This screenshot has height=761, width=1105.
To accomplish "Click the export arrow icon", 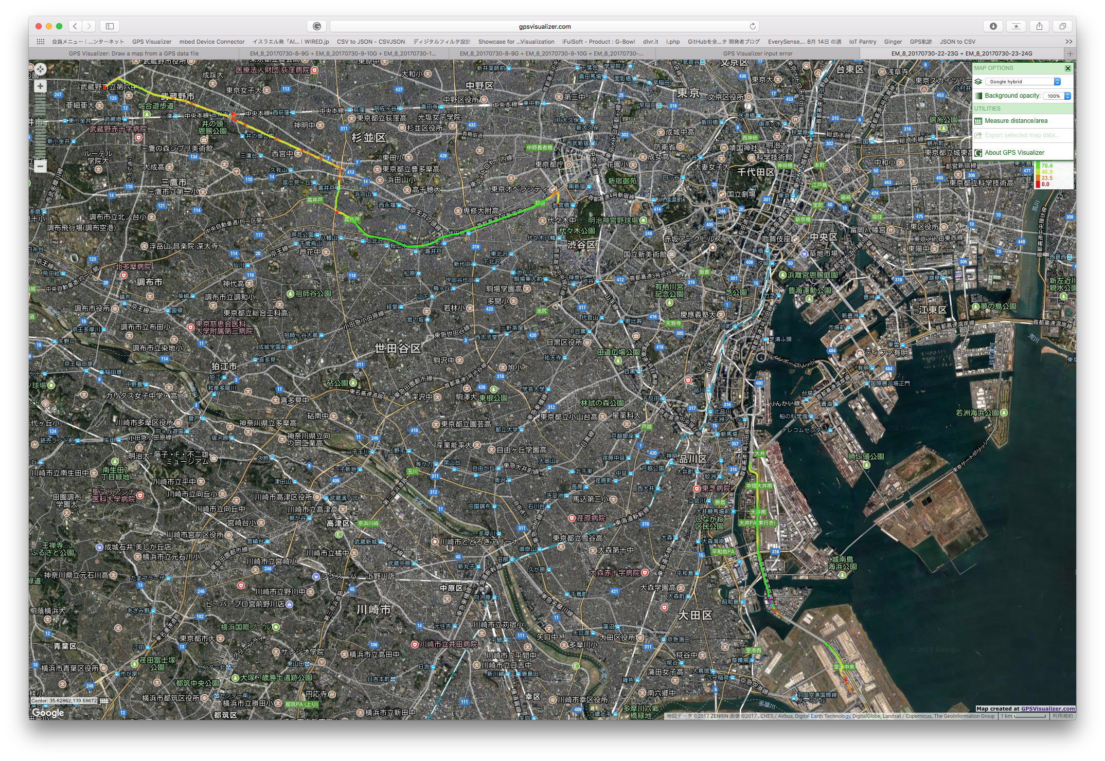I will 978,135.
